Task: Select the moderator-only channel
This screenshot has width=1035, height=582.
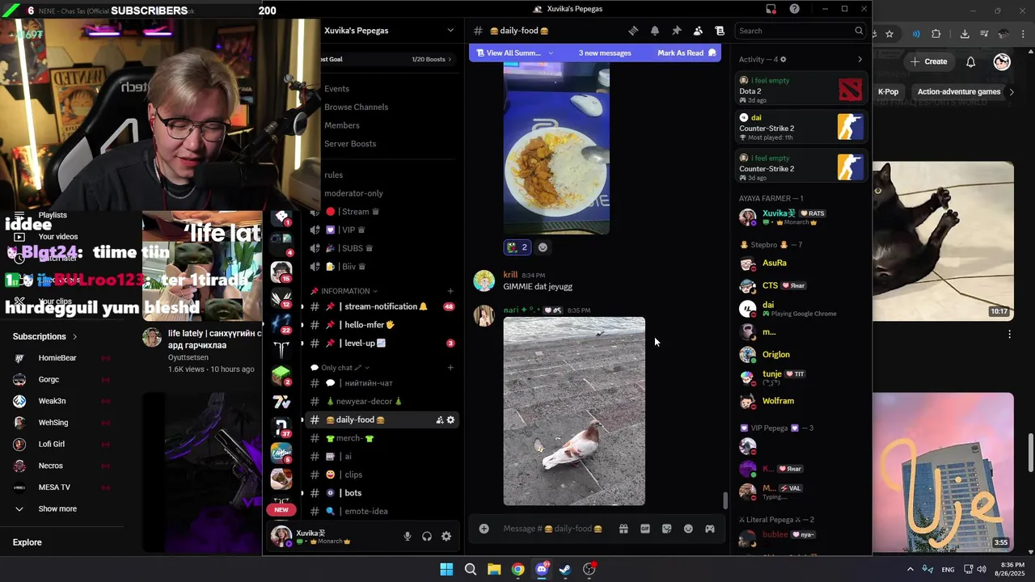Action: (353, 193)
